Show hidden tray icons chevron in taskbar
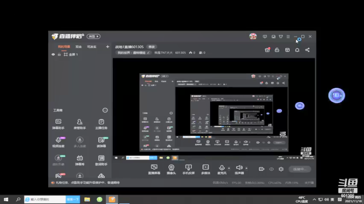The width and height of the screenshot is (364, 204). pyautogui.click(x=314, y=199)
